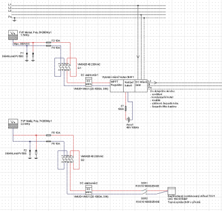
Task: Click the F4 10A fuse symbol
Action: pos(48,46)
